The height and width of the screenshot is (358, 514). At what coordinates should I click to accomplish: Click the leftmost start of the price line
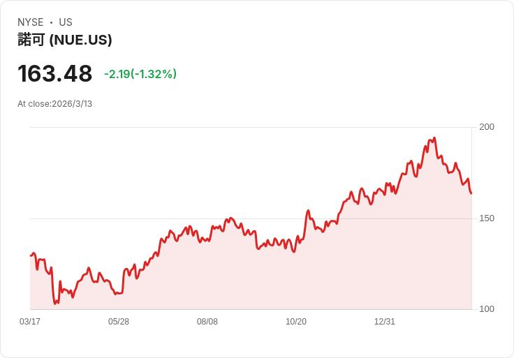(31, 255)
